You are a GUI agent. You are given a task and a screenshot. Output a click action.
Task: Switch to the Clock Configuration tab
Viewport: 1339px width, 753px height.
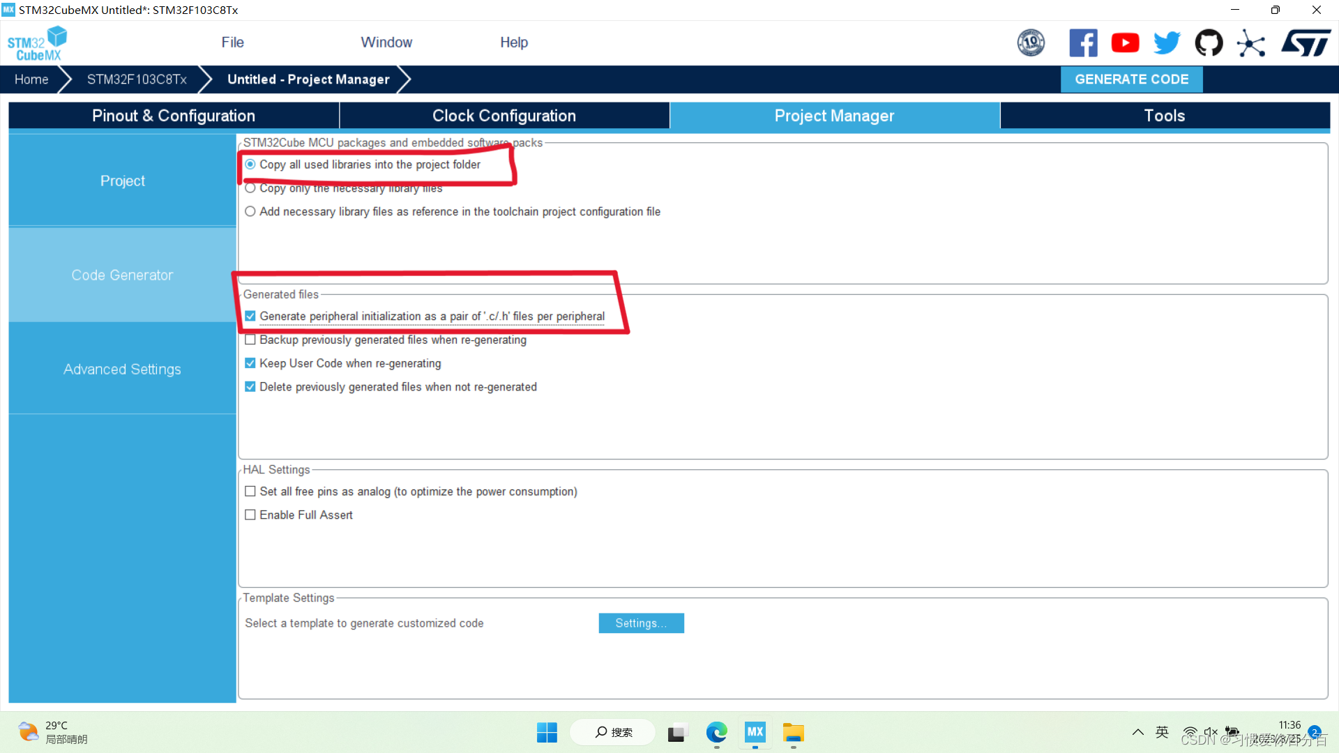[x=504, y=116]
